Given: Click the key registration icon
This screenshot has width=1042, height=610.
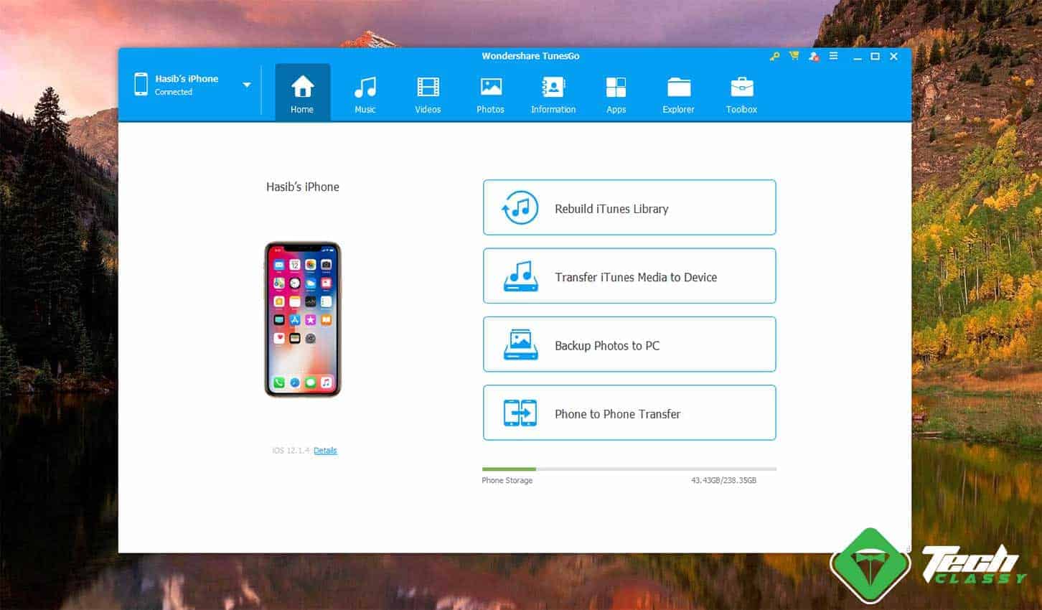Looking at the screenshot, I should point(774,56).
